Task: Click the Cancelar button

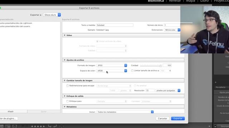Action: click(162, 118)
